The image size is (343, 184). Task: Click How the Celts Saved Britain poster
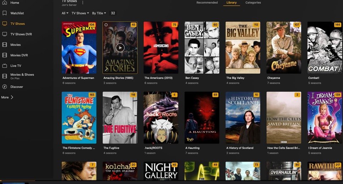284,118
